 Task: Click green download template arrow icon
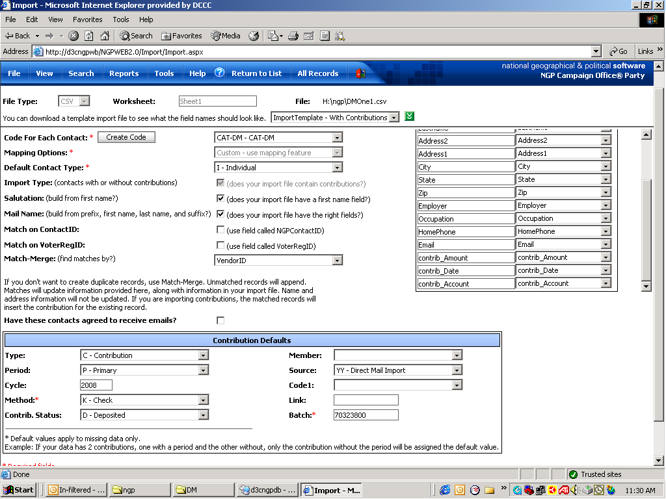pos(409,117)
